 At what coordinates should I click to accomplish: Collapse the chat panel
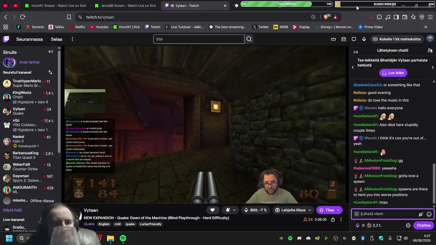(x=356, y=52)
